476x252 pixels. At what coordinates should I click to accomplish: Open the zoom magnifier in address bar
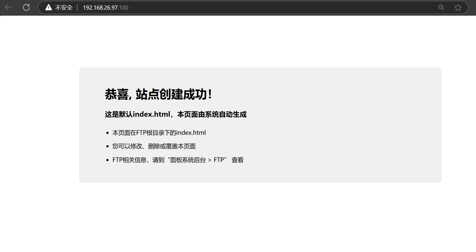[x=441, y=7]
